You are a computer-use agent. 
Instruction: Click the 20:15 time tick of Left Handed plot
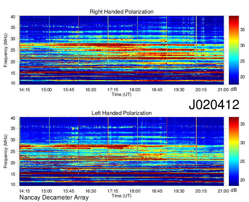201,191
